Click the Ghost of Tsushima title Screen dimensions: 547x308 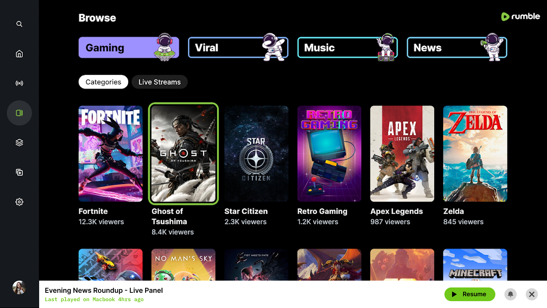coord(169,216)
